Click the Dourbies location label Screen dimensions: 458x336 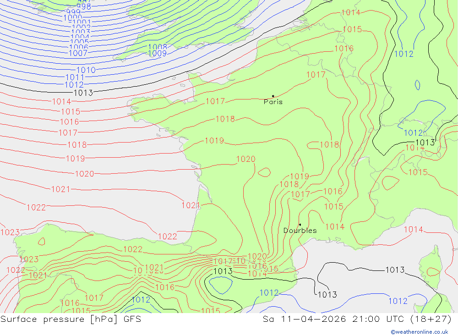pos(300,231)
